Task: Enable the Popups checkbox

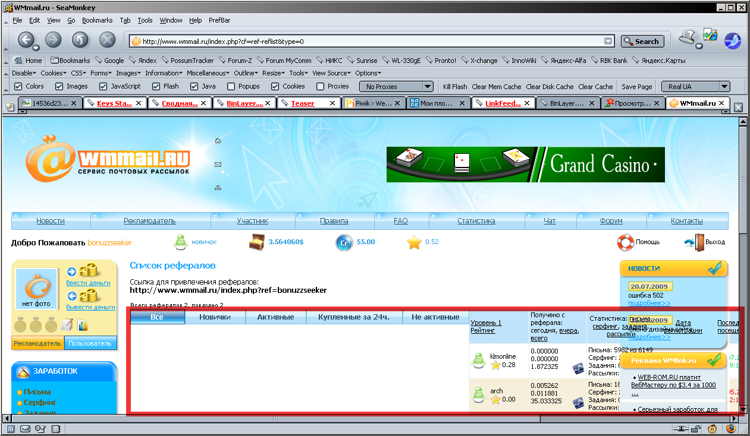Action: [231, 86]
